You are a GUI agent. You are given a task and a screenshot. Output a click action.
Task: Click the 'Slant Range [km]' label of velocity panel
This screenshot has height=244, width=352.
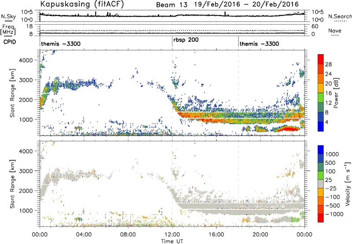pos(12,184)
